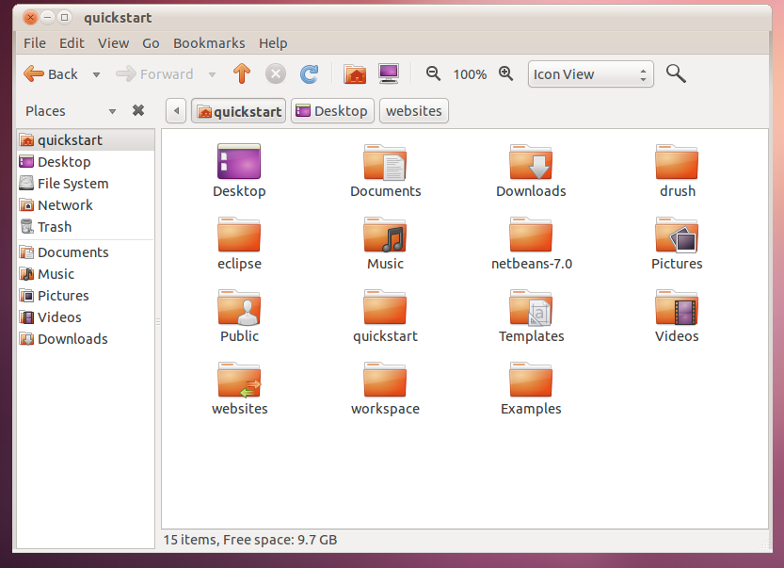Select Downloads bookmark in the sidebar
The height and width of the screenshot is (568, 784).
[86, 339]
